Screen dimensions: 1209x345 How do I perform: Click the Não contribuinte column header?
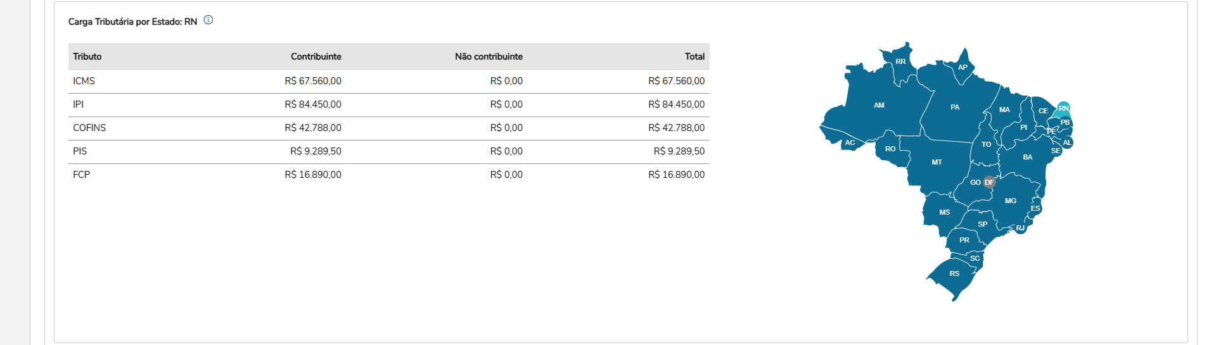tap(489, 56)
